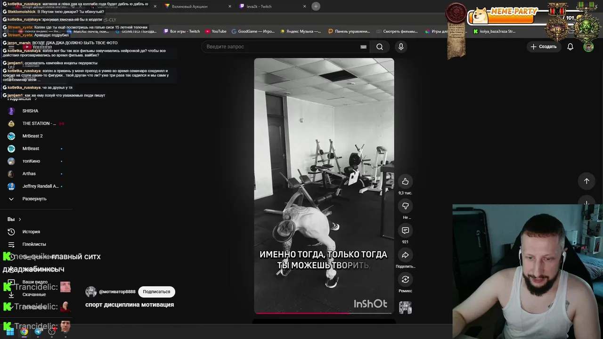Open Смотреть фильмы bookmark

397,32
